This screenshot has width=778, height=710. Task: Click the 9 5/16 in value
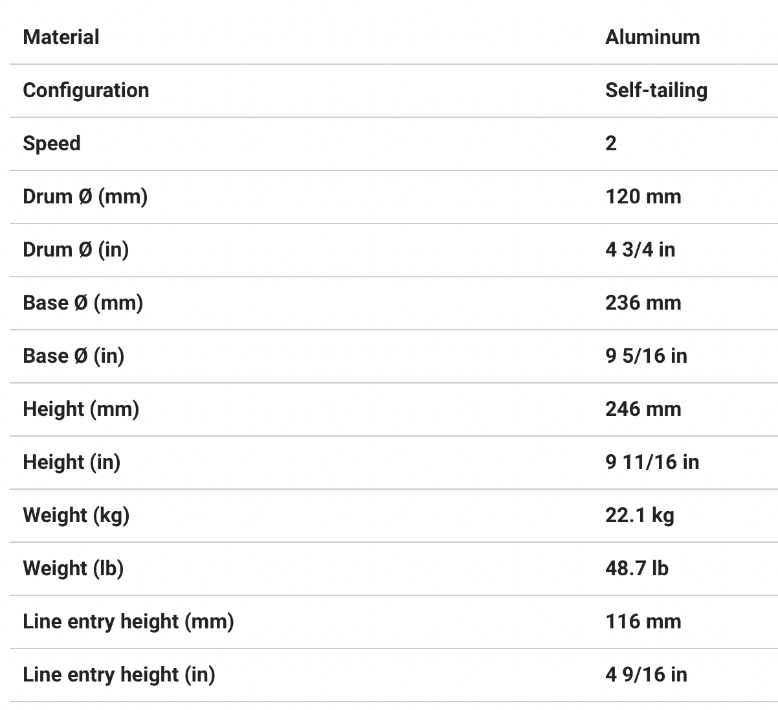pyautogui.click(x=646, y=356)
